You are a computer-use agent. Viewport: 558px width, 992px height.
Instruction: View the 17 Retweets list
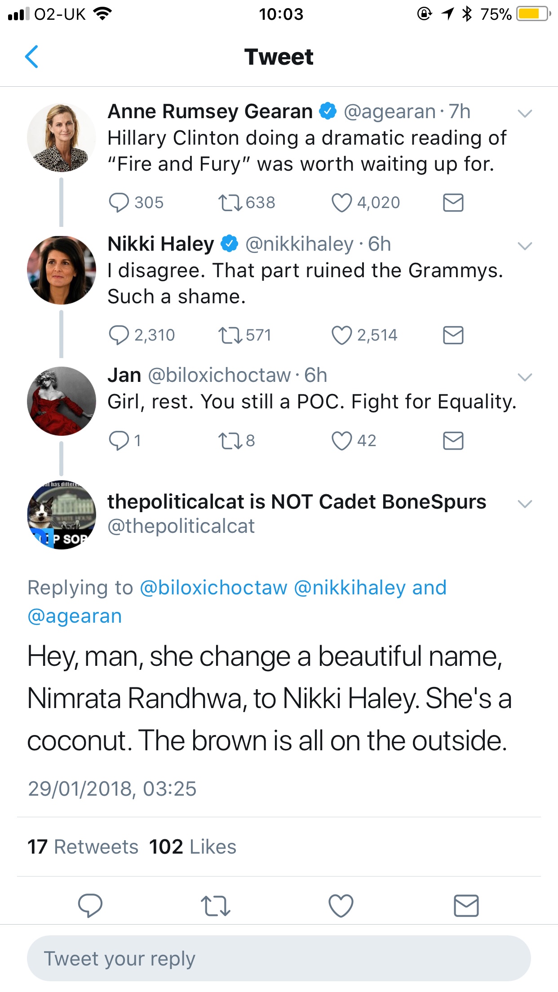point(83,847)
